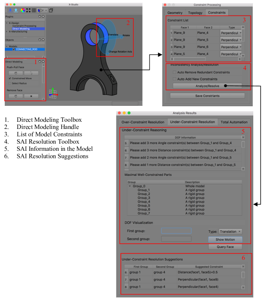The image size is (264, 302).
Task: Click the Second group input field
Action: (x=176, y=239)
